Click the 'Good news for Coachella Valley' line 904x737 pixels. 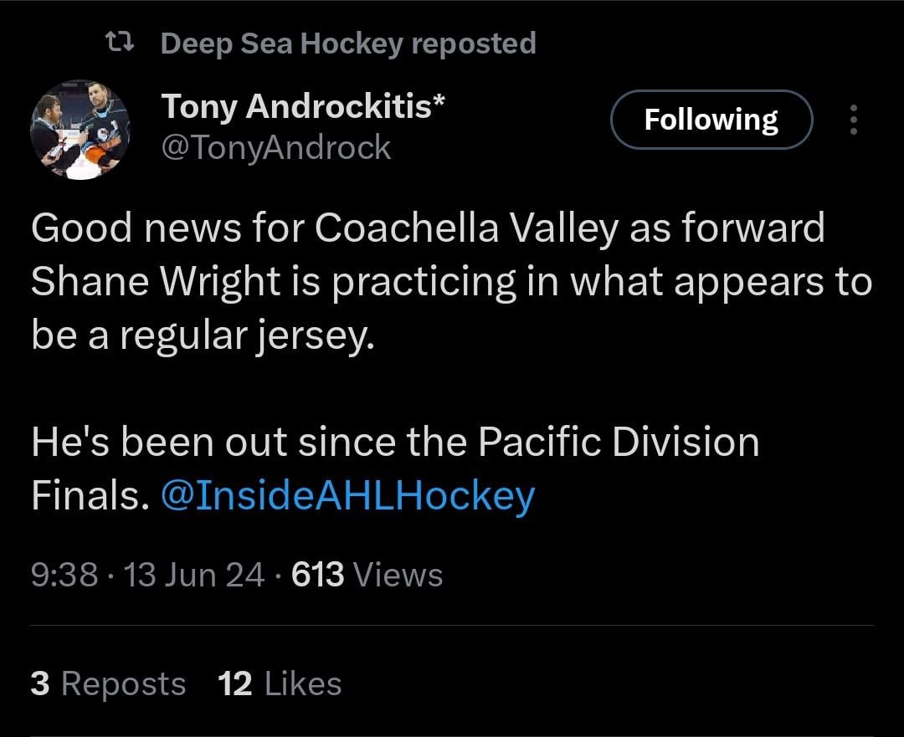(x=427, y=228)
